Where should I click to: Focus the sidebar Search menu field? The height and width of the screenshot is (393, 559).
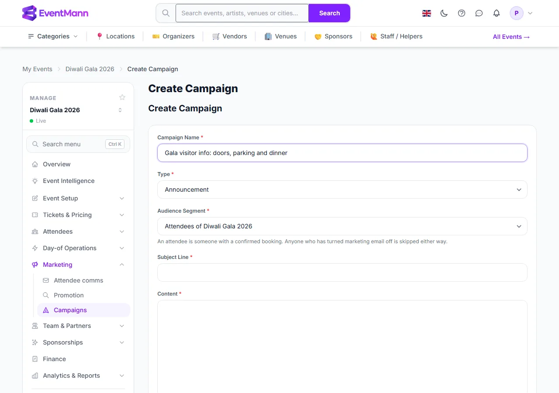coord(78,144)
